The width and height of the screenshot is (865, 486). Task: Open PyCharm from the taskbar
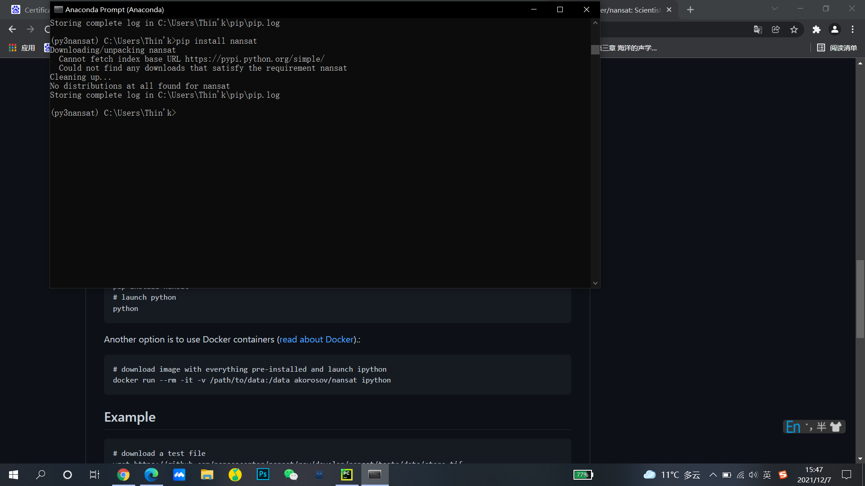(346, 475)
